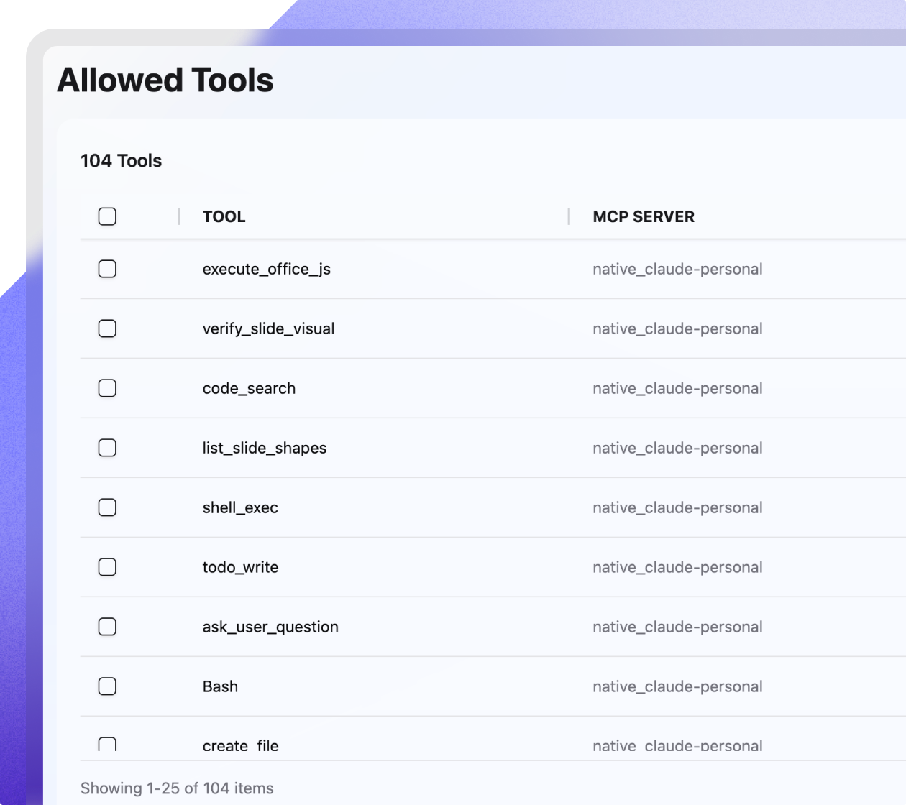The height and width of the screenshot is (805, 906).
Task: Toggle the checkbox beside code_search
Action: (x=107, y=388)
